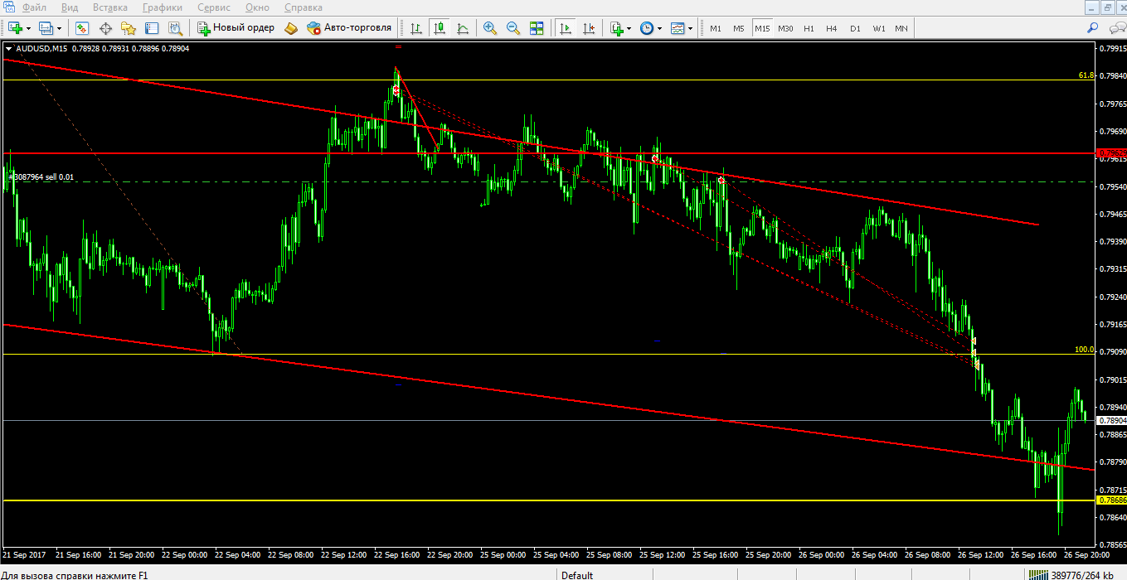Open the Profiles icon
This screenshot has height=580, width=1127.
point(46,28)
